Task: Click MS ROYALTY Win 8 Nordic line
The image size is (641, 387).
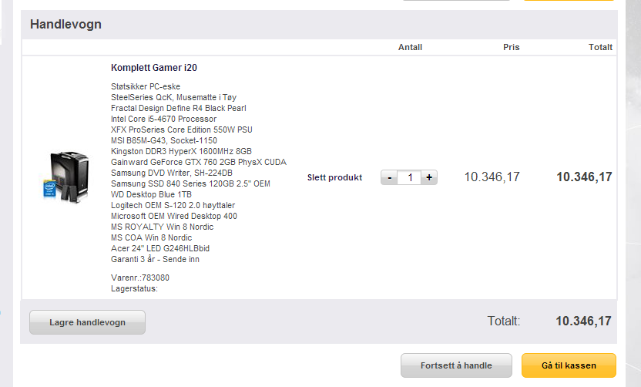Action: pyautogui.click(x=163, y=227)
